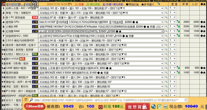This screenshot has width=207, height=110.
Task: Click the plus 購 icon in the CPU row
Action: click(x=178, y=22)
